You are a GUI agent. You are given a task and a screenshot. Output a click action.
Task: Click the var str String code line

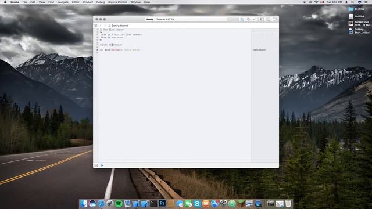120,50
